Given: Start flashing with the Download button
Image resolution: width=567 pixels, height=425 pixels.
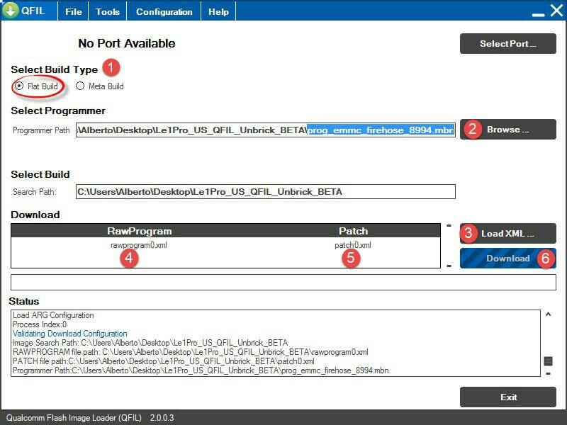Looking at the screenshot, I should [x=507, y=259].
